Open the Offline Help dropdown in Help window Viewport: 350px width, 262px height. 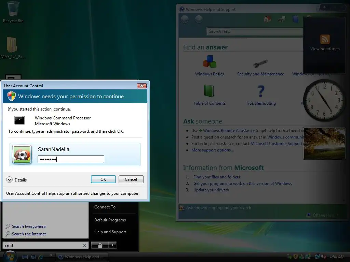(323, 215)
